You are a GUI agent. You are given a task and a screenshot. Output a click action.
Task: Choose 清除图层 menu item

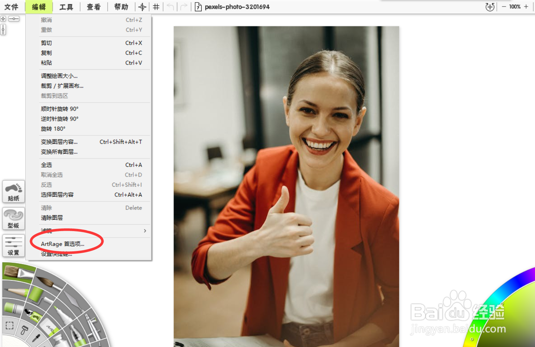(88, 218)
